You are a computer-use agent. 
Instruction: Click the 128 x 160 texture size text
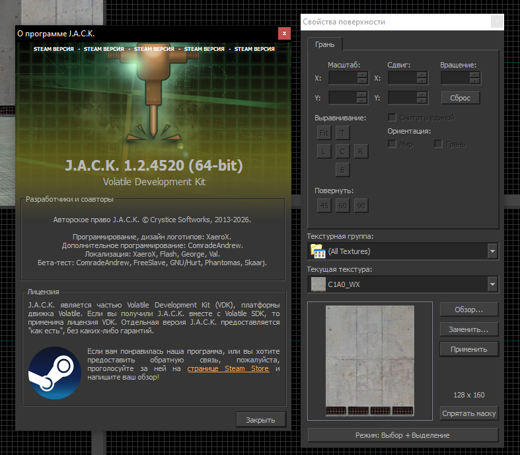[469, 395]
